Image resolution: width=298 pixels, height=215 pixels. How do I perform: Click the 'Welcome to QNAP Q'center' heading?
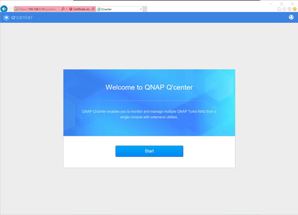(x=149, y=87)
